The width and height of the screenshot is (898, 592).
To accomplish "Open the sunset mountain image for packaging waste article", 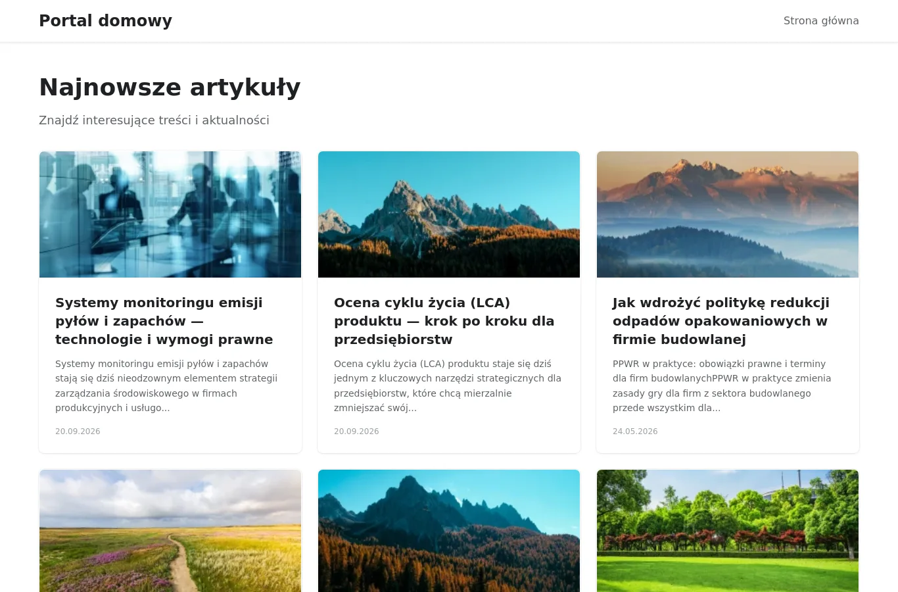I will pyautogui.click(x=728, y=214).
